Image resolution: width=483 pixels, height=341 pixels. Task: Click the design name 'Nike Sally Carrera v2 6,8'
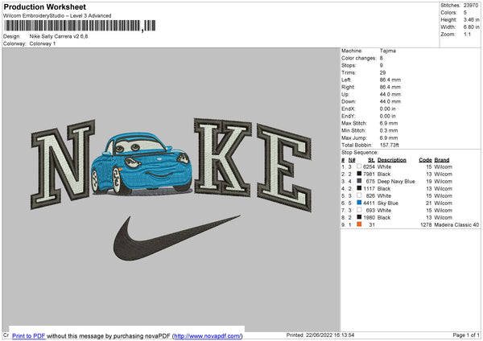tap(59, 36)
